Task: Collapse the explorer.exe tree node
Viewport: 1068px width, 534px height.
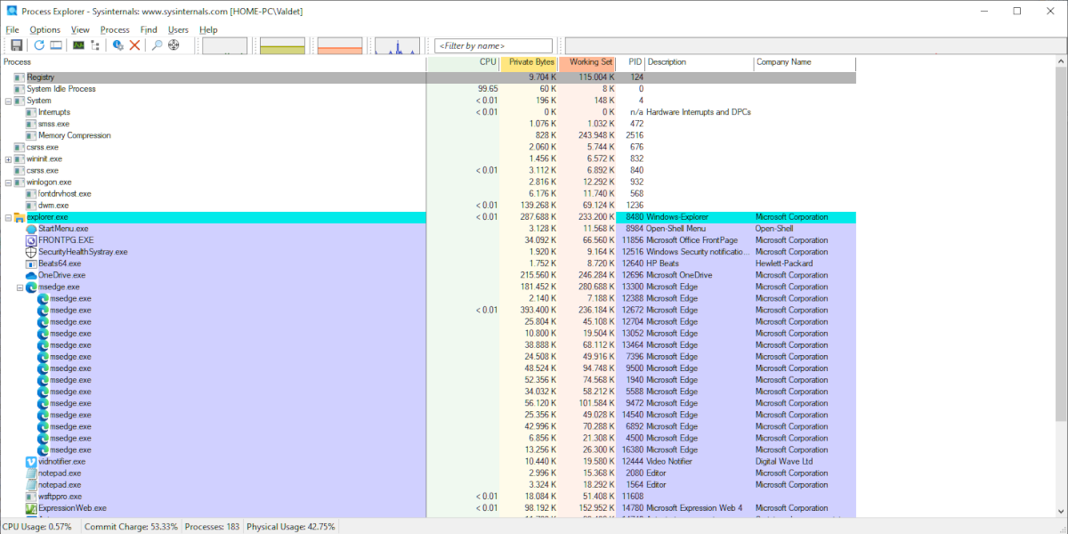Action: (x=8, y=217)
